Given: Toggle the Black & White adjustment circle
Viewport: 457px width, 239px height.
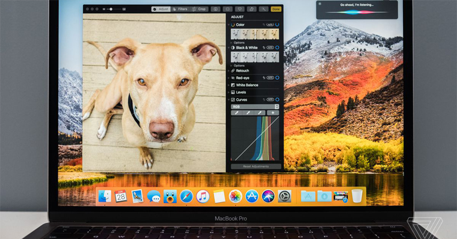Looking at the screenshot, I should point(277,48).
